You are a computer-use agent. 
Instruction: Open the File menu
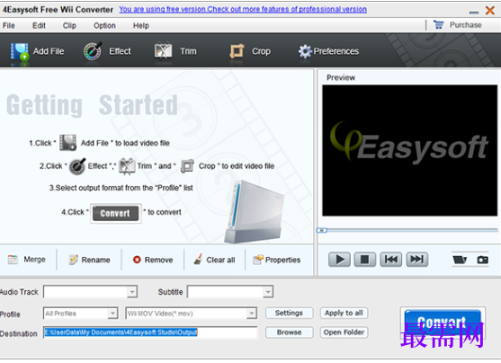point(9,25)
